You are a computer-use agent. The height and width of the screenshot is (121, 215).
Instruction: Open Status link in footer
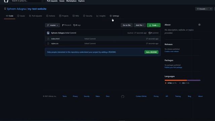(x=98, y=96)
